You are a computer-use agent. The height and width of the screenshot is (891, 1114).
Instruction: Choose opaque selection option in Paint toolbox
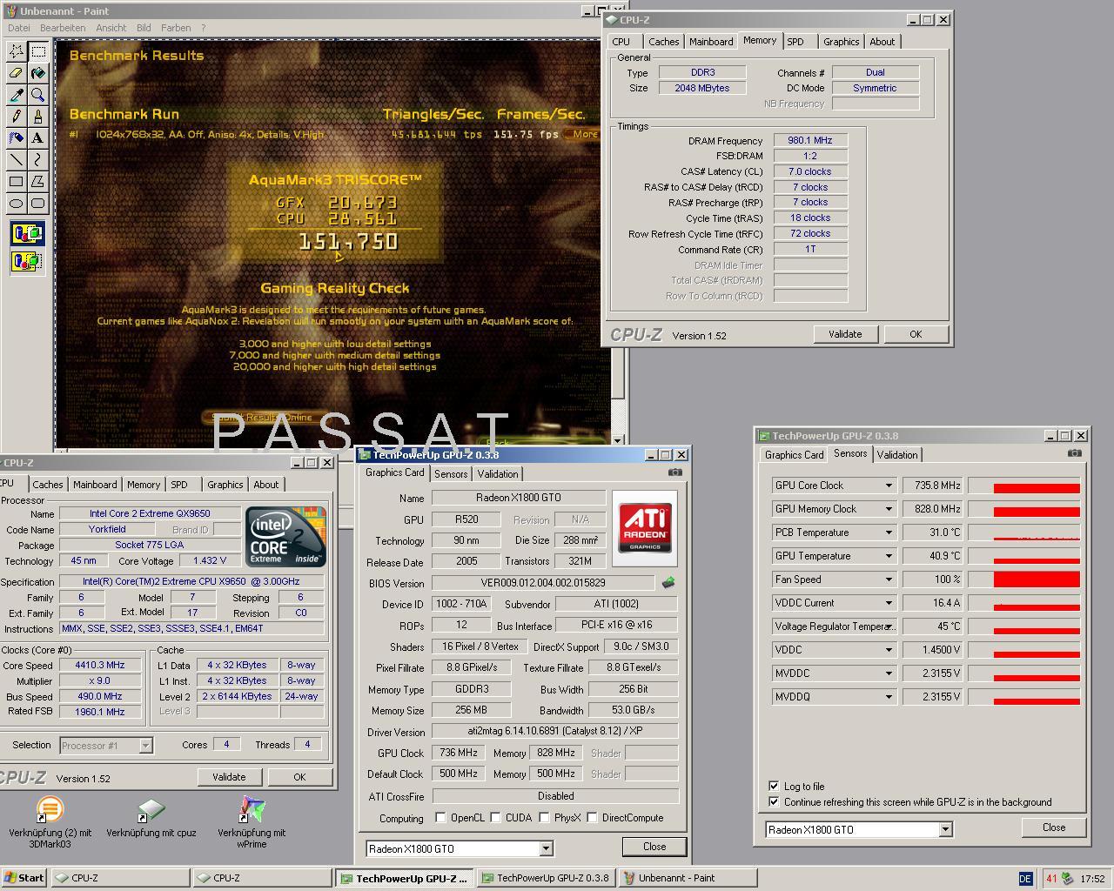pyautogui.click(x=27, y=233)
